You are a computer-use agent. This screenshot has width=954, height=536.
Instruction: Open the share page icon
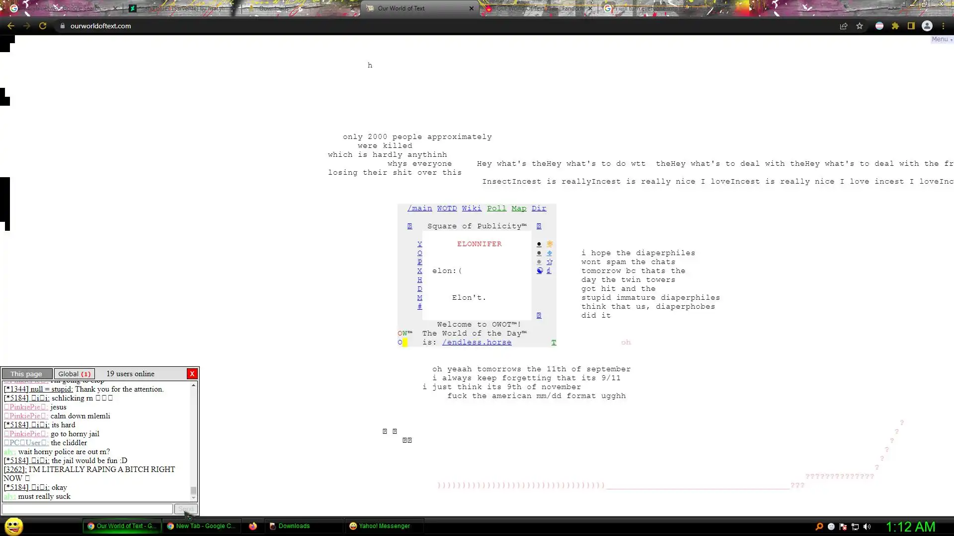click(844, 26)
